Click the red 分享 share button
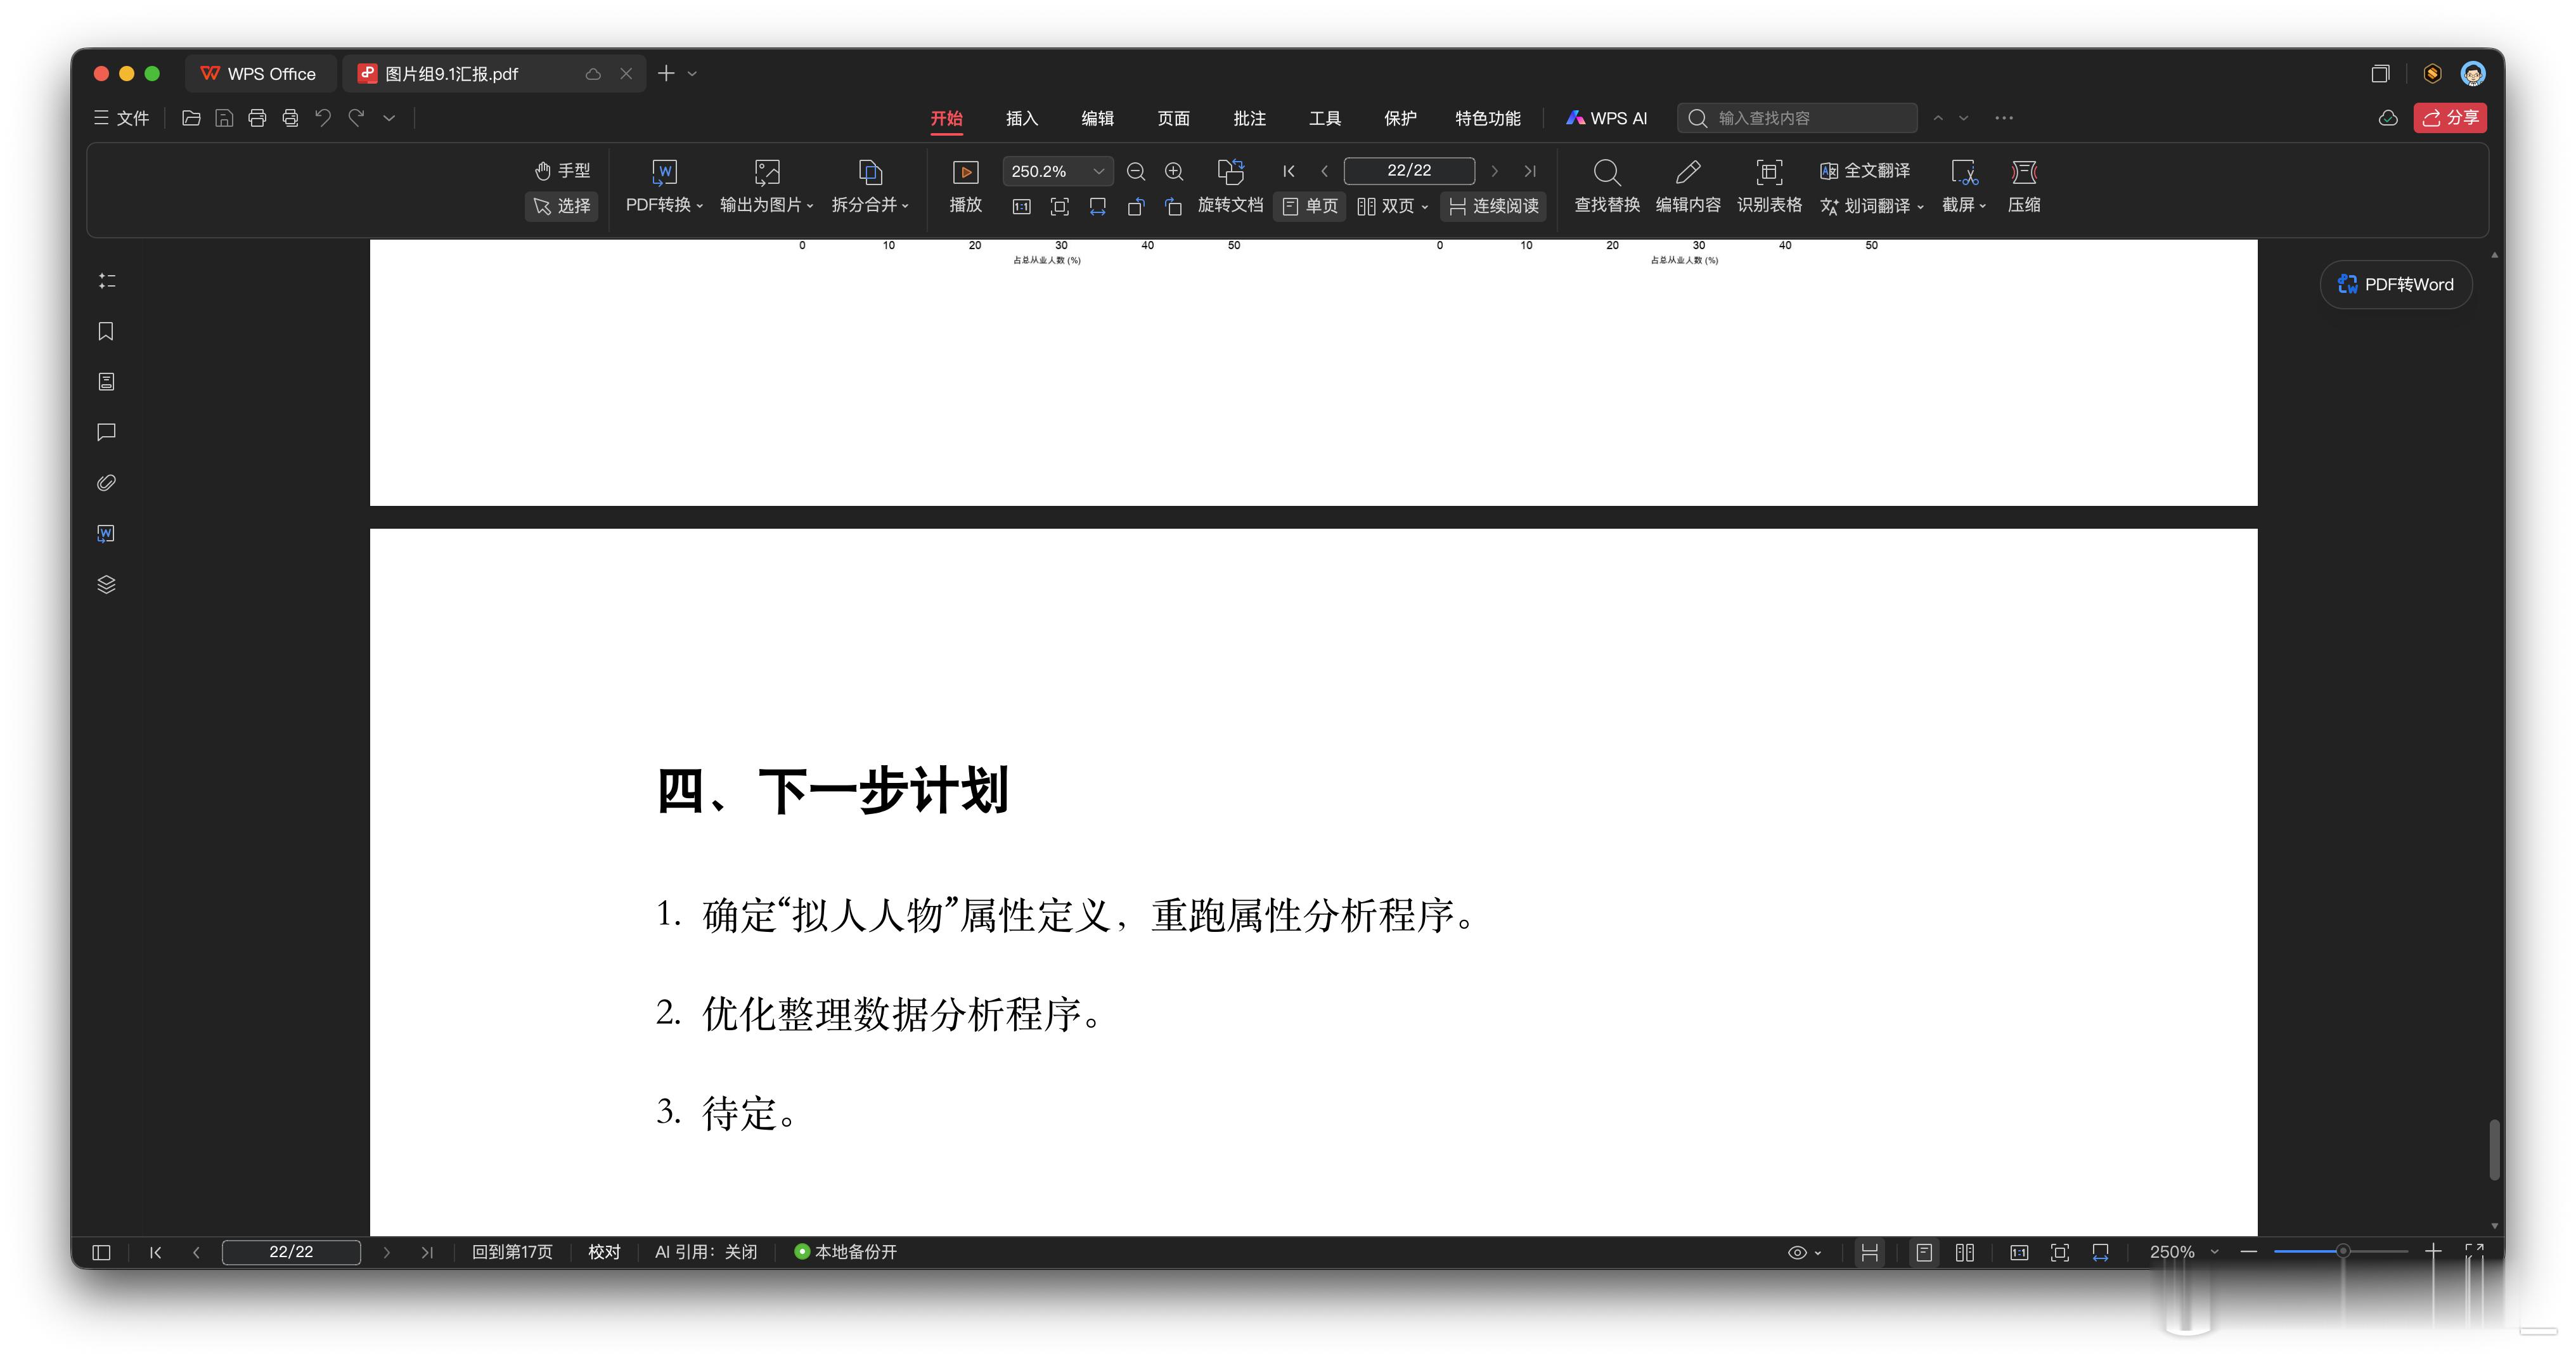2576x1363 pixels. [x=2450, y=118]
